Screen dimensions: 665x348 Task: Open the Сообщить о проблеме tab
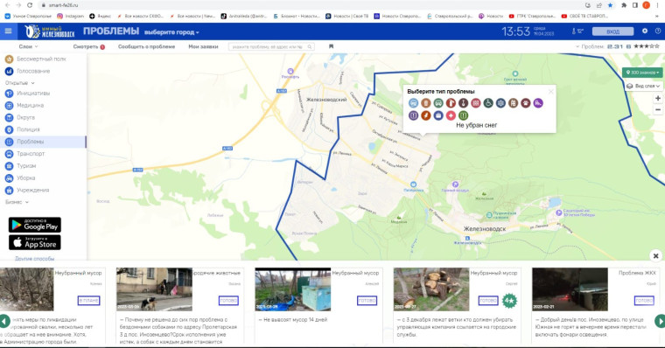click(146, 46)
